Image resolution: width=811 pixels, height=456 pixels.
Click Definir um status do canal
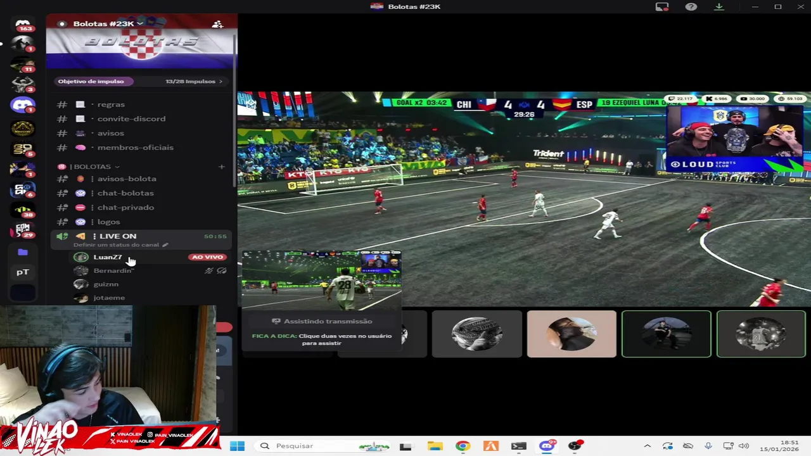point(116,244)
